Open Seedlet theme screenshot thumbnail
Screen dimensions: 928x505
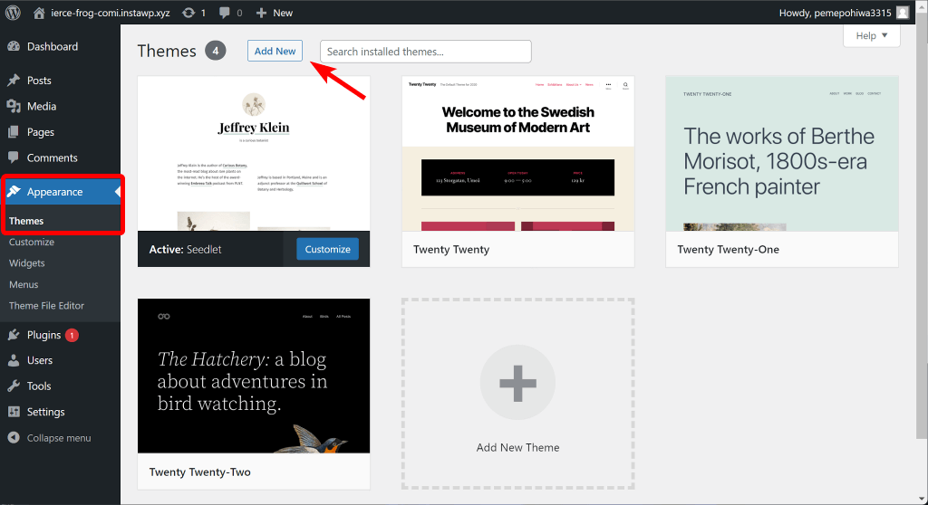[x=254, y=154]
